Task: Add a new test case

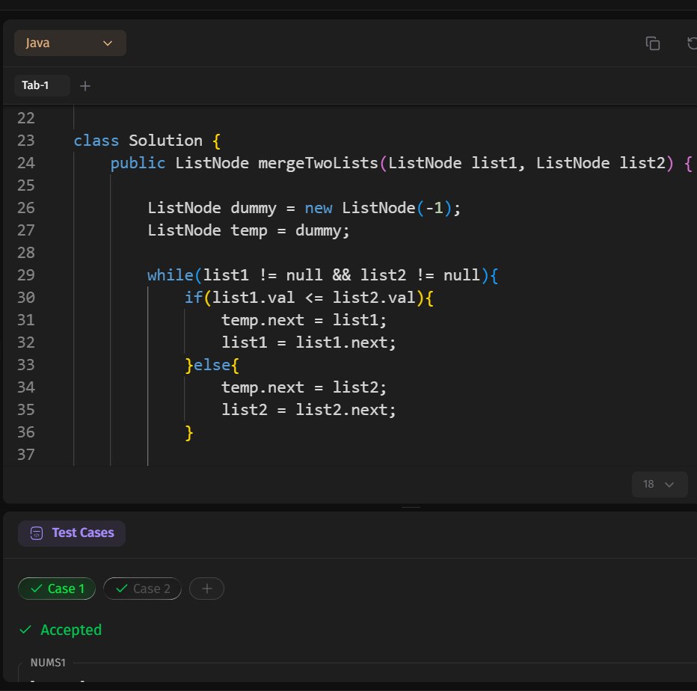Action: pos(206,589)
